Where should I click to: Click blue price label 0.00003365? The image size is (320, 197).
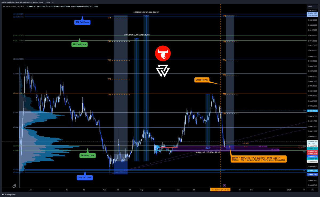tap(312, 175)
